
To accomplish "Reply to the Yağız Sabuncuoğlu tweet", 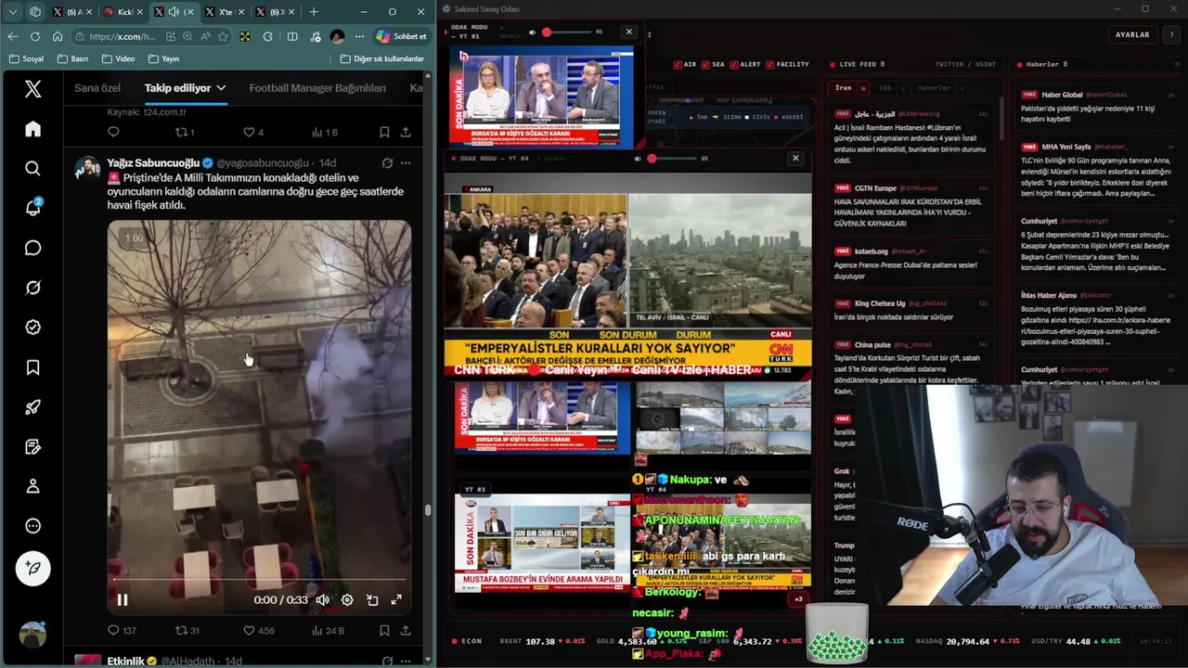I will coord(122,631).
